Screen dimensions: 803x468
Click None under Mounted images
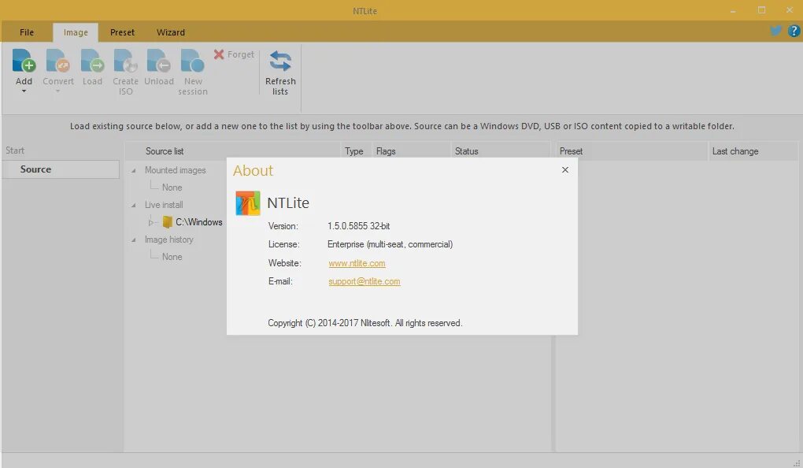(x=172, y=188)
